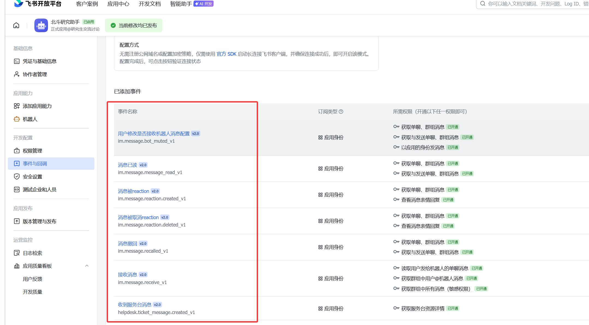Open 安全设置 shield sidebar item

point(32,177)
